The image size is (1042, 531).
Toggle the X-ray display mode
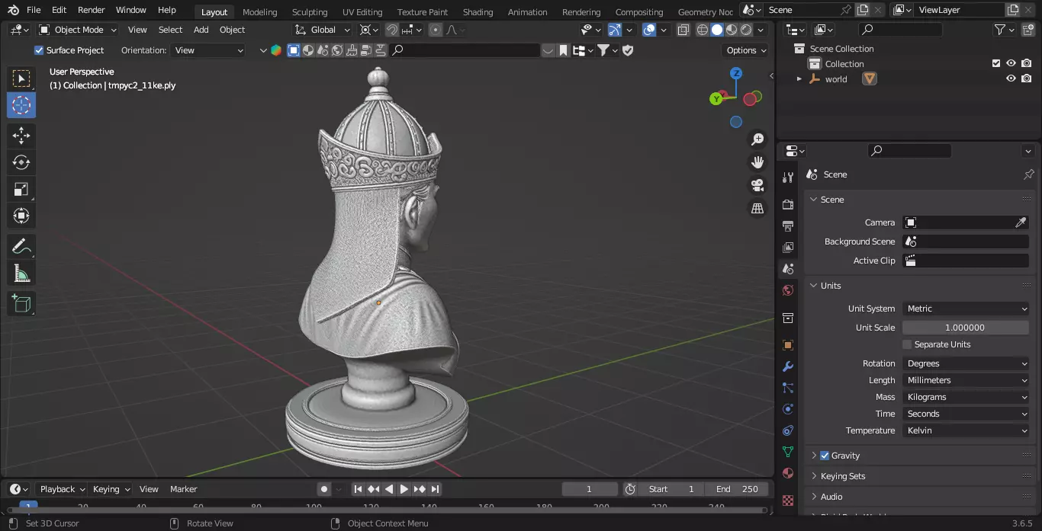(x=683, y=30)
